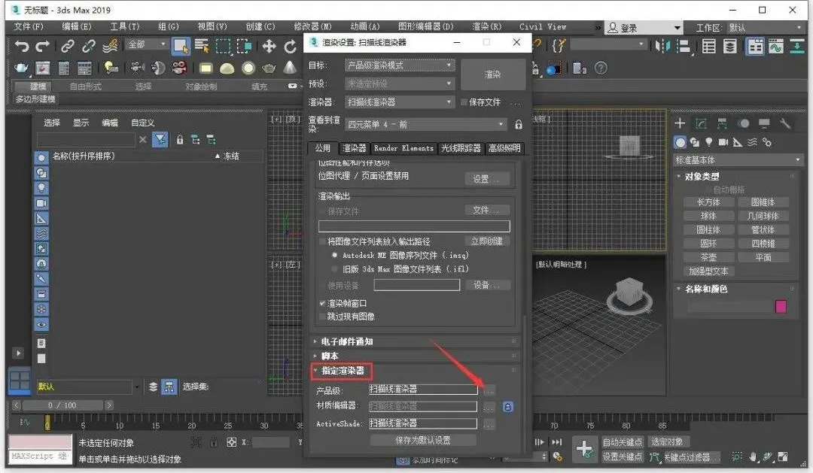Open the 目标 render mode dropdown

[x=400, y=65]
